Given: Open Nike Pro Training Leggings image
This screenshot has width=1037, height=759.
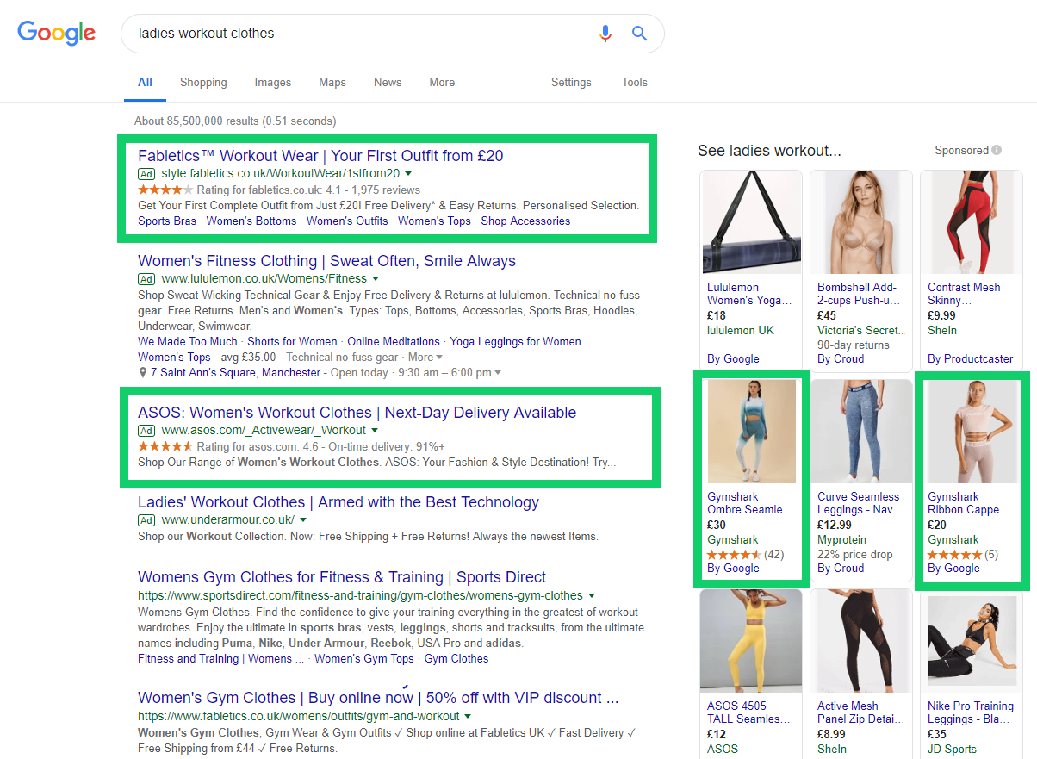Looking at the screenshot, I should [972, 641].
